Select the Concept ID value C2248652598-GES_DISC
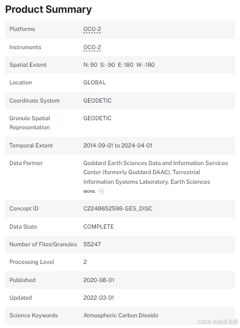 point(118,208)
